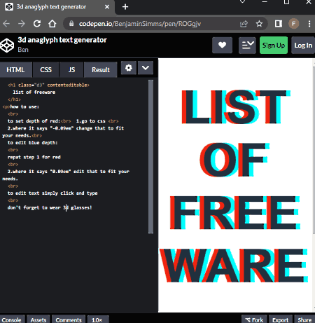Image resolution: width=315 pixels, height=323 pixels.
Task: Bookmark this tab with star icon
Action: 259,24
